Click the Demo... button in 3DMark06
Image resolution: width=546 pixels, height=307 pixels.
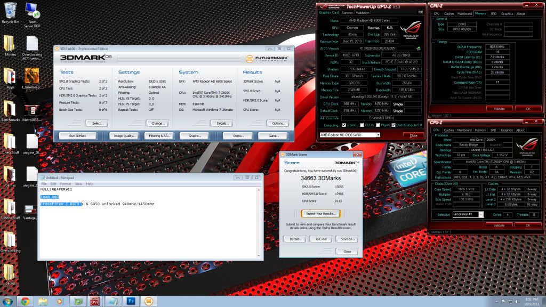pyautogui.click(x=238, y=136)
